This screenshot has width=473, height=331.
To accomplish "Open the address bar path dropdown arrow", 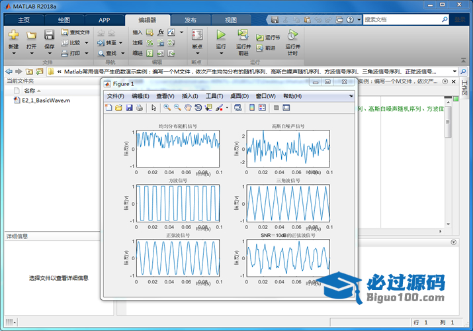I will (x=454, y=71).
